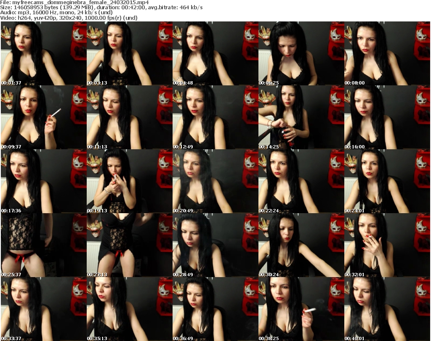This screenshot has width=431, height=341.
Task: Click the frame at 00:30:24
Action: [x=301, y=245]
